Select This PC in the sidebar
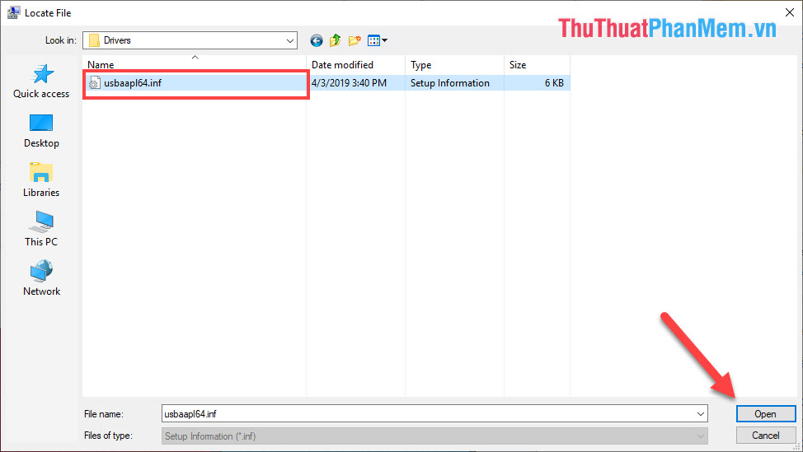 click(x=41, y=230)
